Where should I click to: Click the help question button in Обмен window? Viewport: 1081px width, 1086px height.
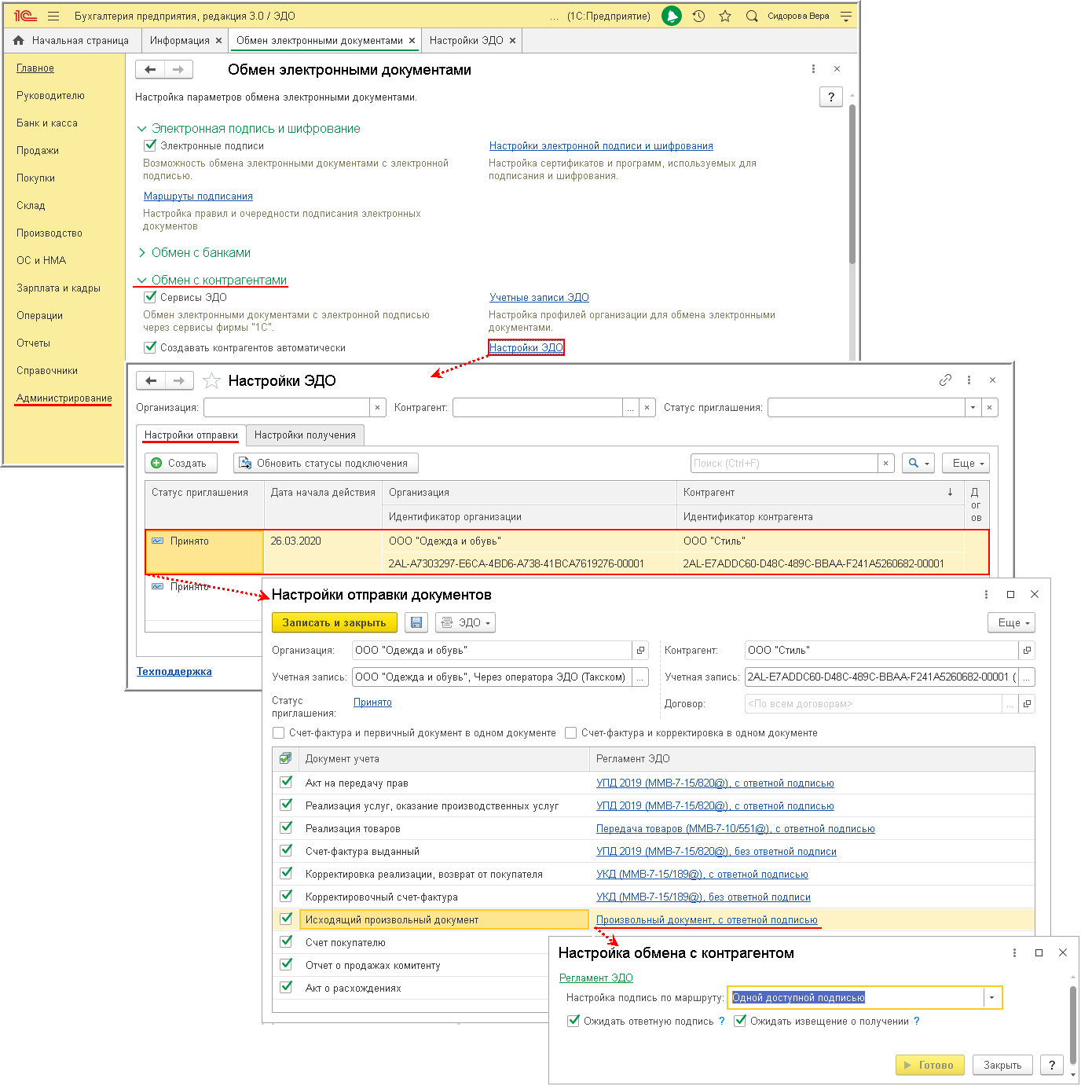831,97
